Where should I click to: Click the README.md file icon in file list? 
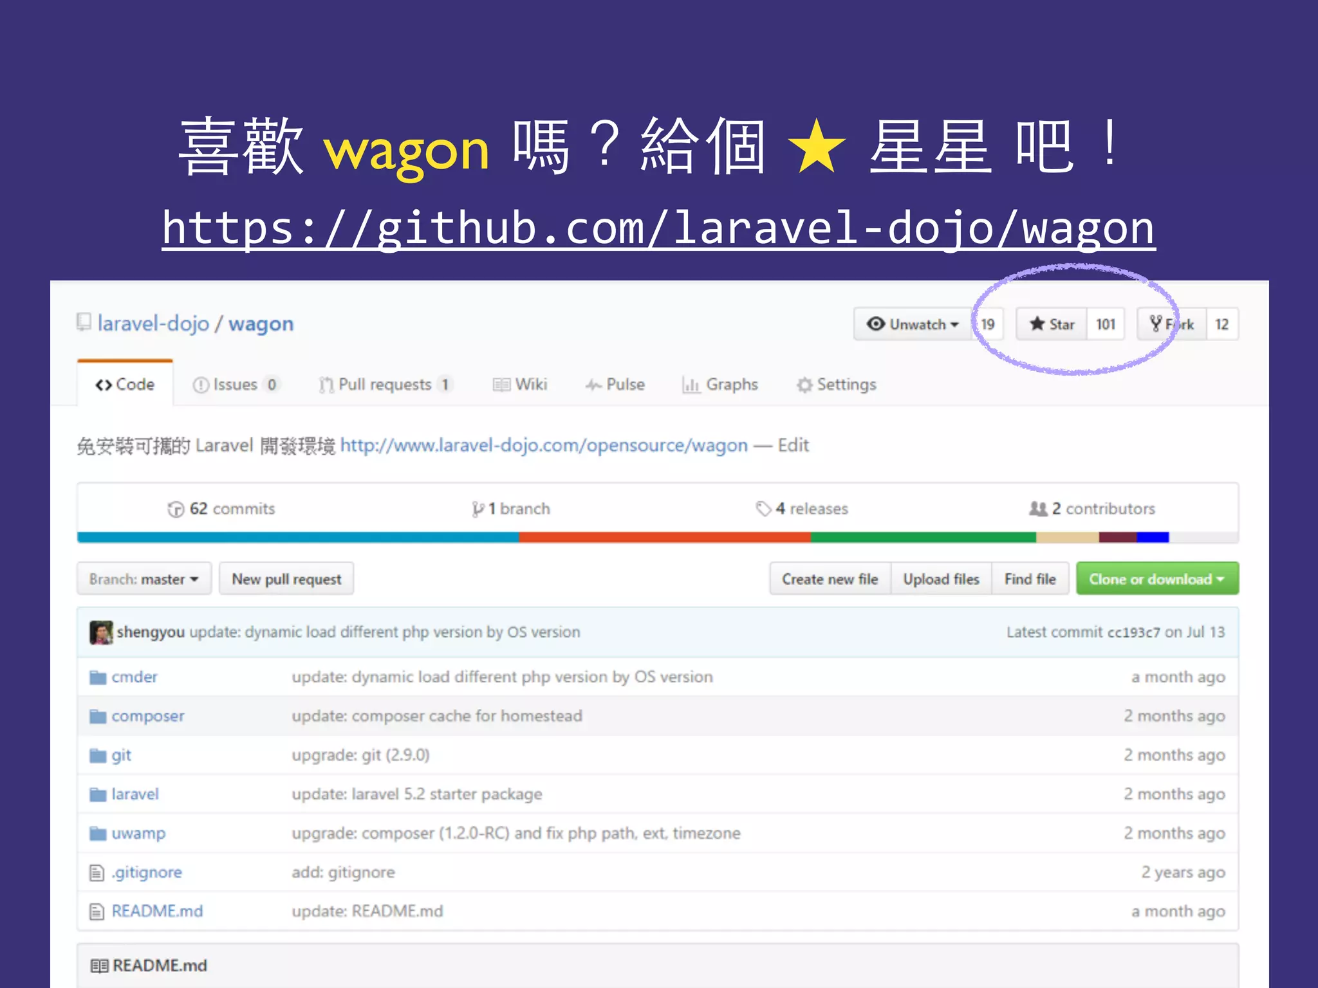(x=97, y=911)
